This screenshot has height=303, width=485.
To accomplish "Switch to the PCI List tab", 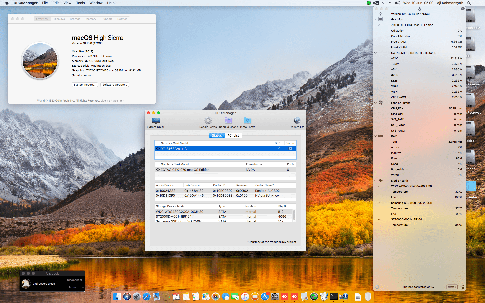I will (233, 135).
